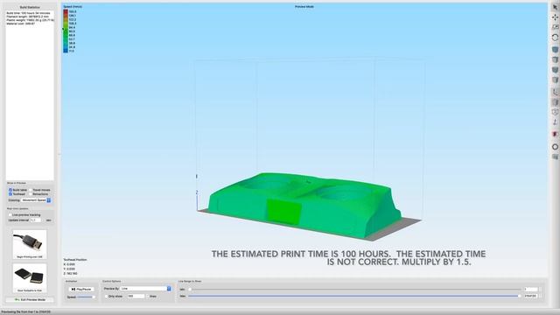This screenshot has height=315, width=560.
Task: Click the Material cost statistic line
Action: 21,24
